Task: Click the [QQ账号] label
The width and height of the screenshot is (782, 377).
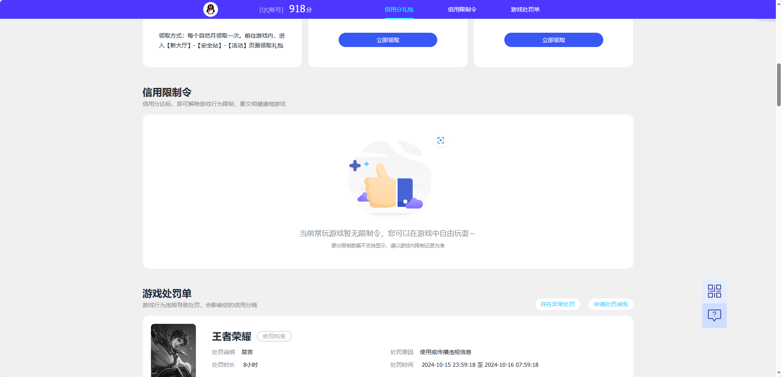Action: pos(271,10)
